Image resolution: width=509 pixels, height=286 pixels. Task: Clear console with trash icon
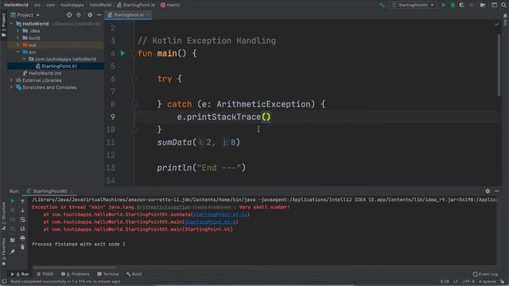point(23,247)
